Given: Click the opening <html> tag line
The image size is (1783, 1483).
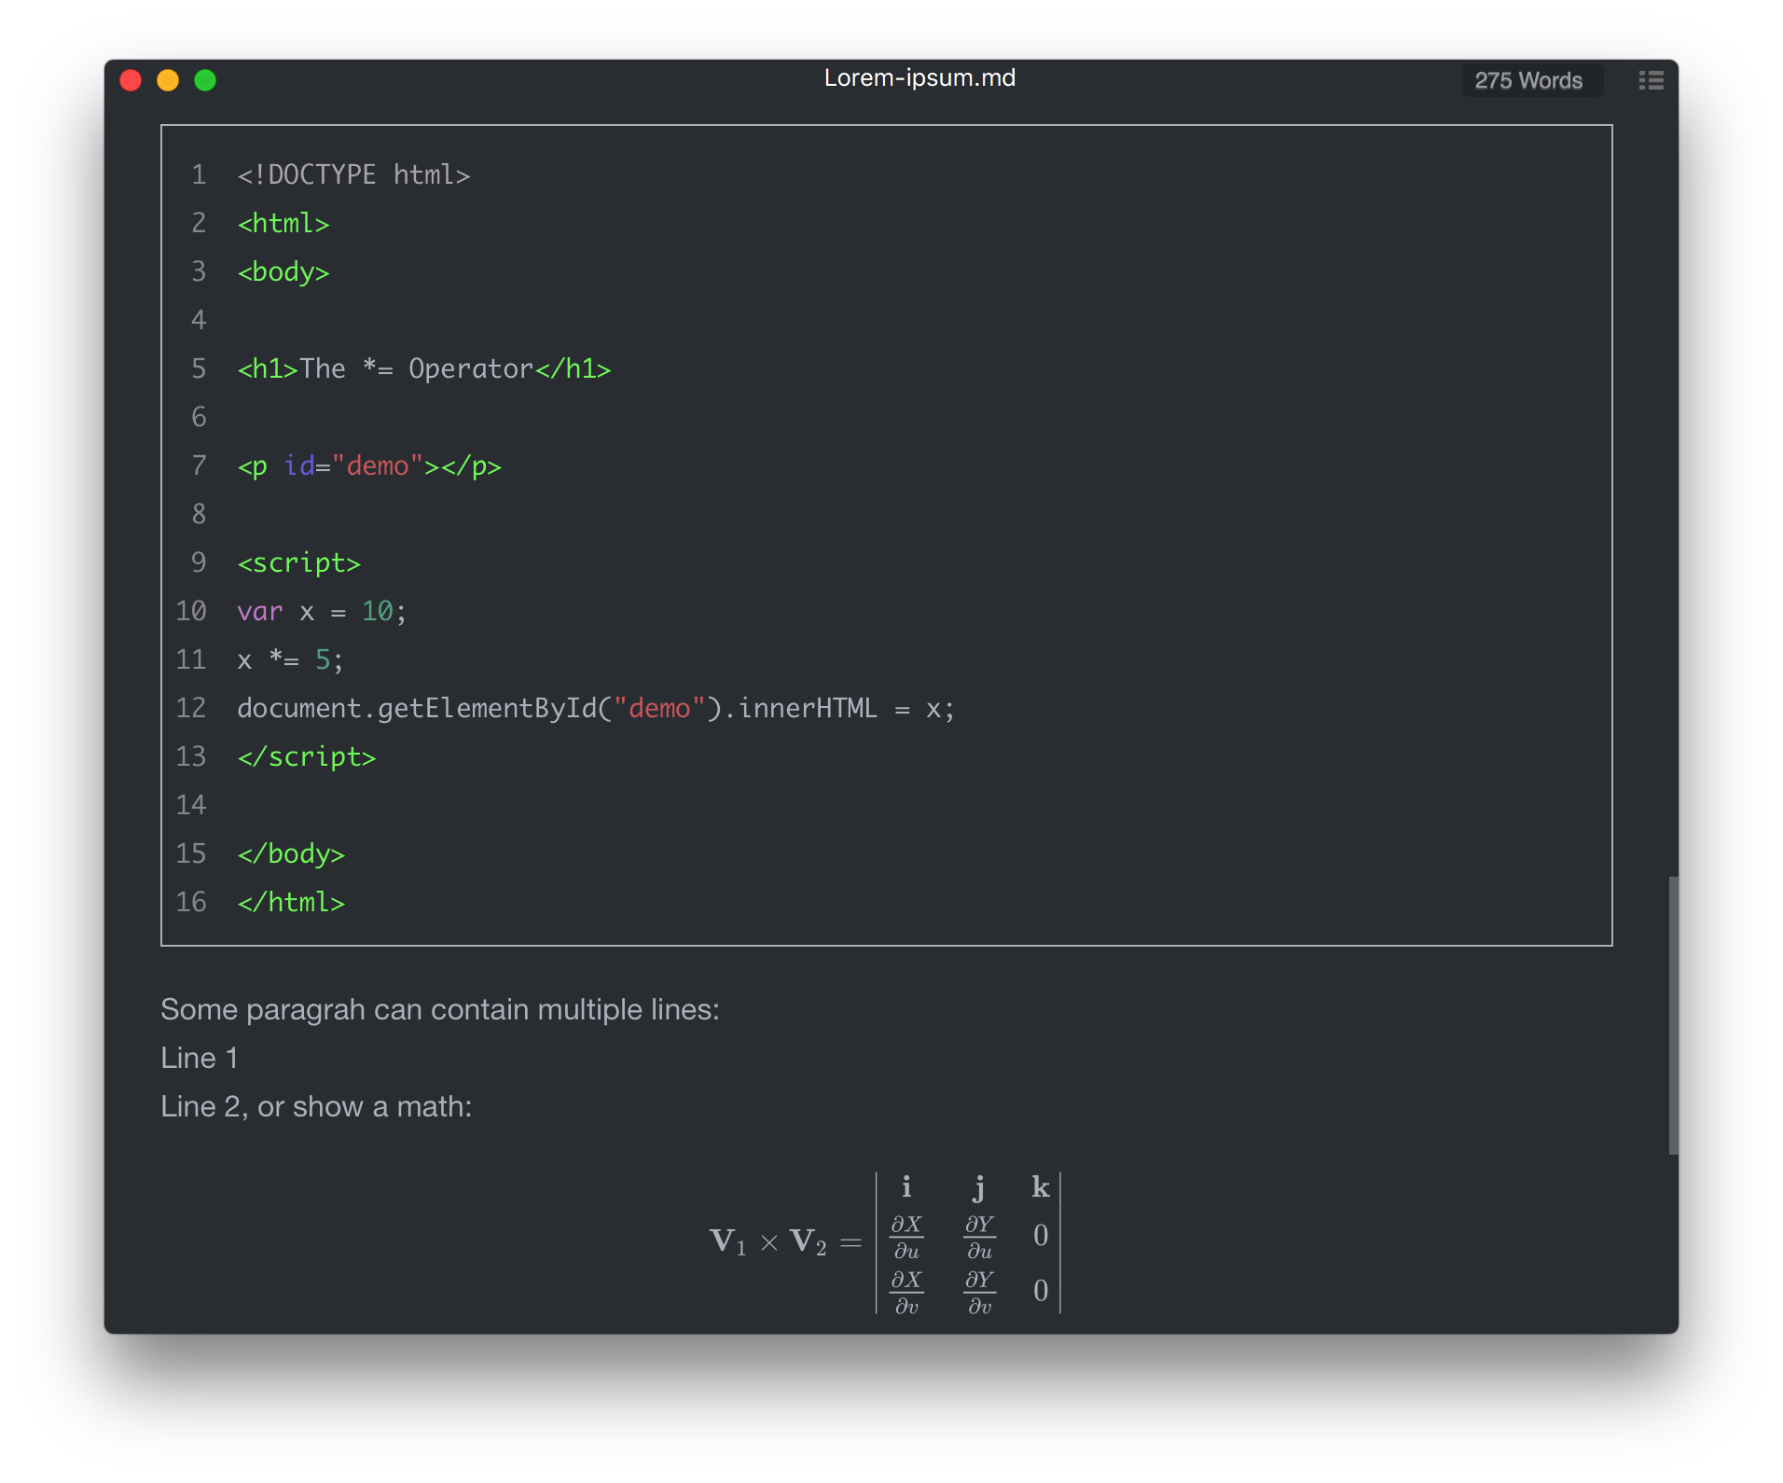Looking at the screenshot, I should [x=283, y=223].
